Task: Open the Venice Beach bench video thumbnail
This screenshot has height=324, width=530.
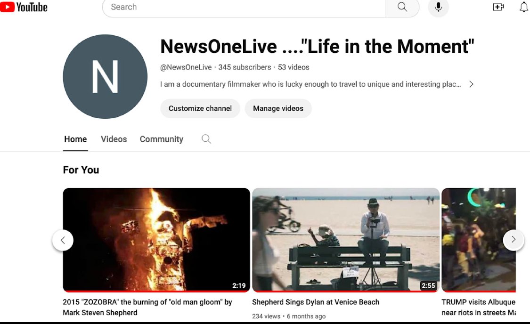Action: pyautogui.click(x=346, y=240)
